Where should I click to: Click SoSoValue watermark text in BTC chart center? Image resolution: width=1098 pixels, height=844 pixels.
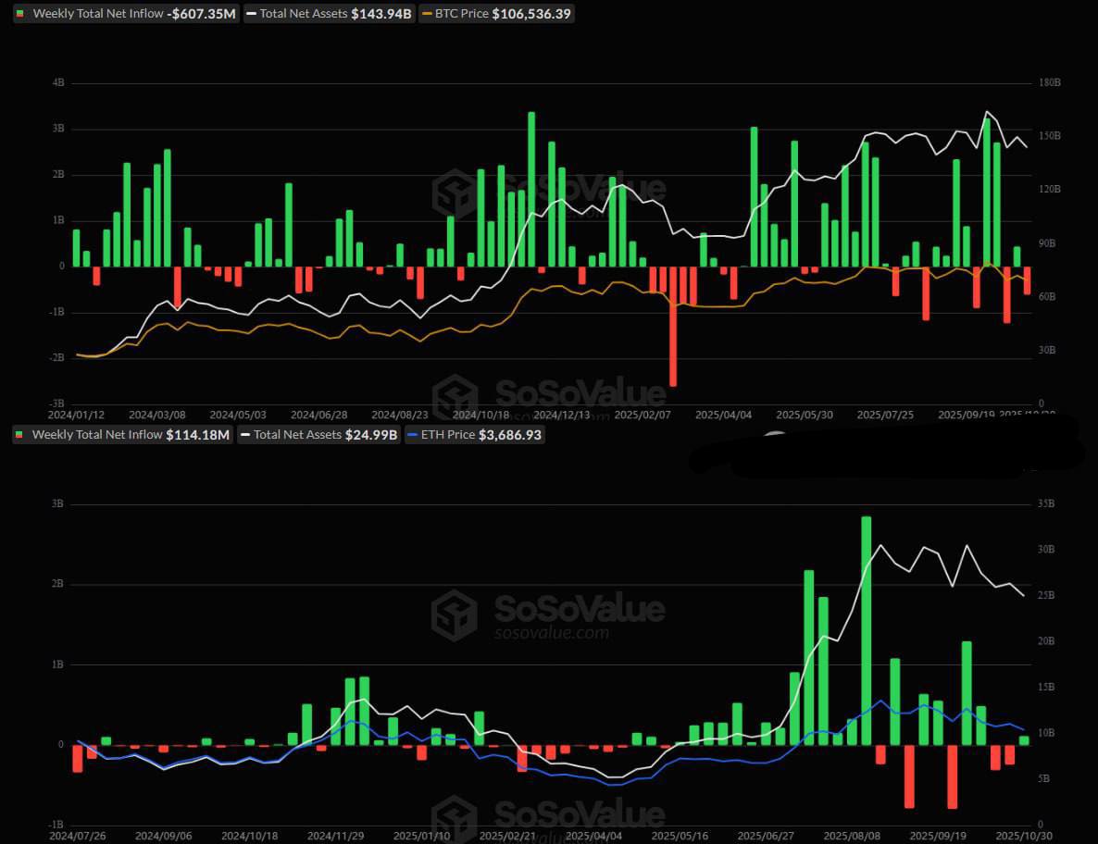[x=580, y=189]
